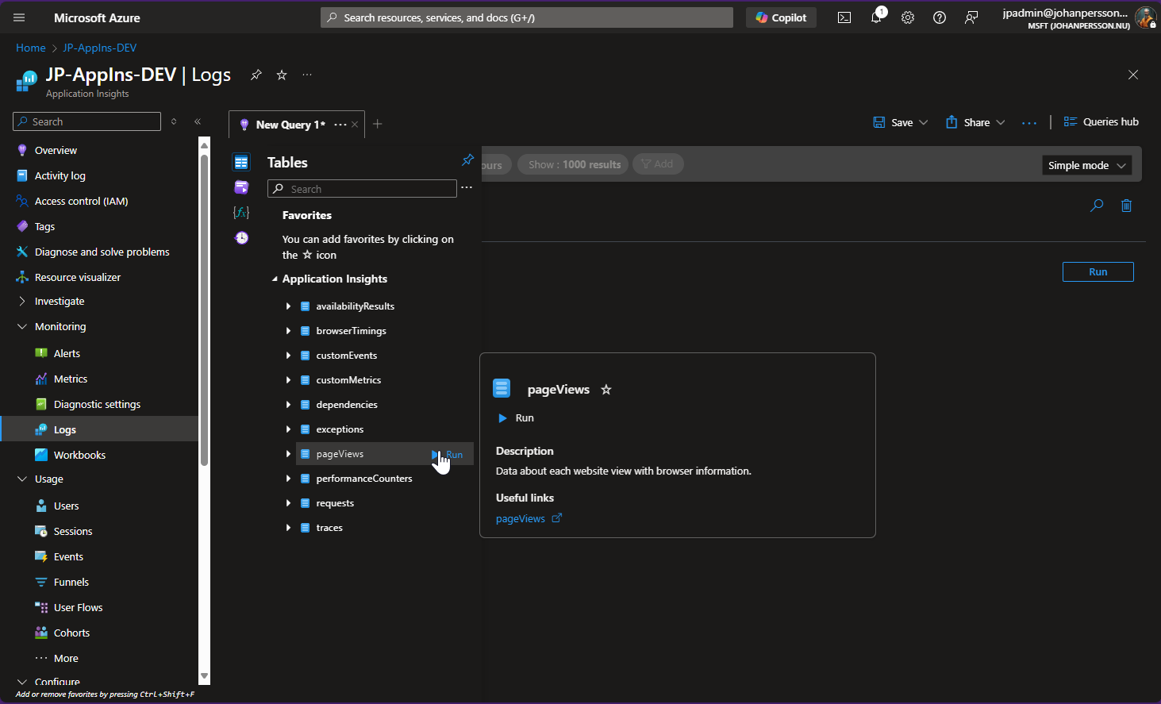Image resolution: width=1161 pixels, height=704 pixels.
Task: Pin the JP-AppIns-DEV Logs blade
Action: pyautogui.click(x=256, y=75)
